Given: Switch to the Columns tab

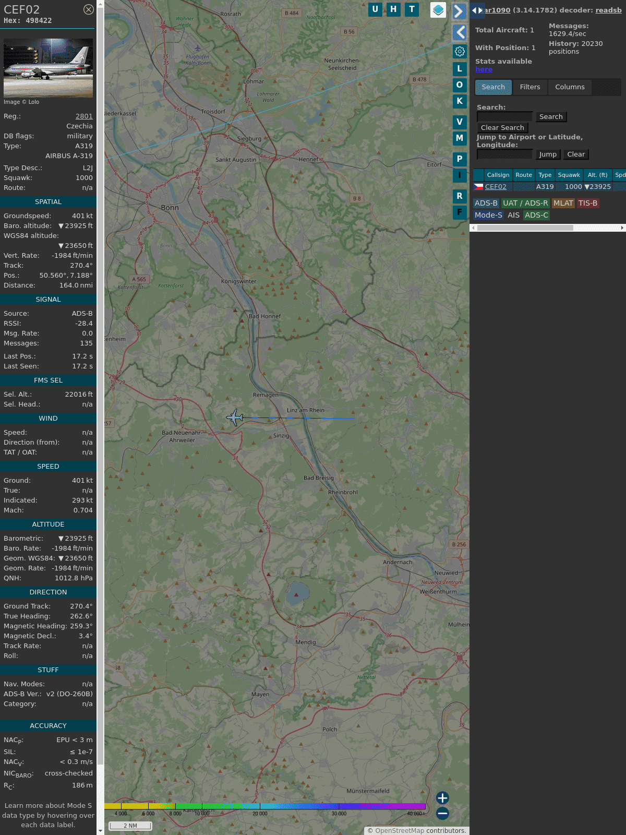Looking at the screenshot, I should tap(570, 87).
